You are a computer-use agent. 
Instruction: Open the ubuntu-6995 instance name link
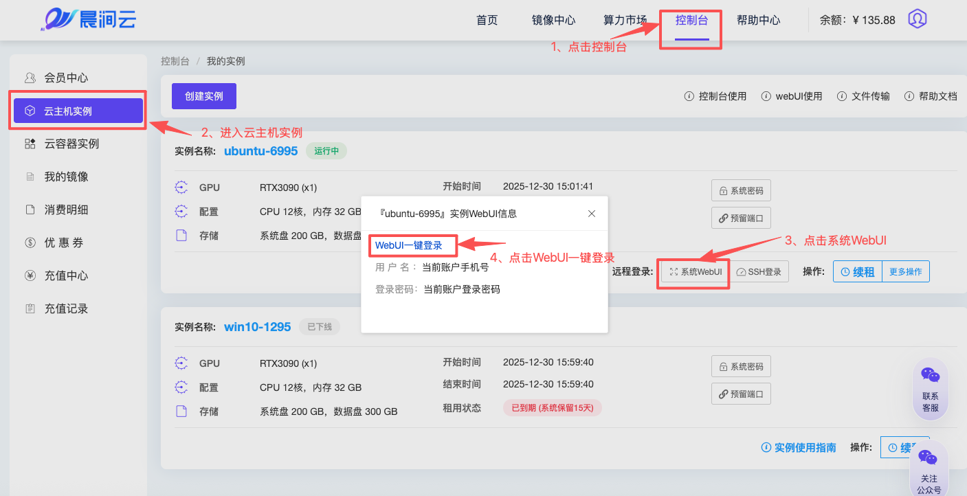pos(260,151)
